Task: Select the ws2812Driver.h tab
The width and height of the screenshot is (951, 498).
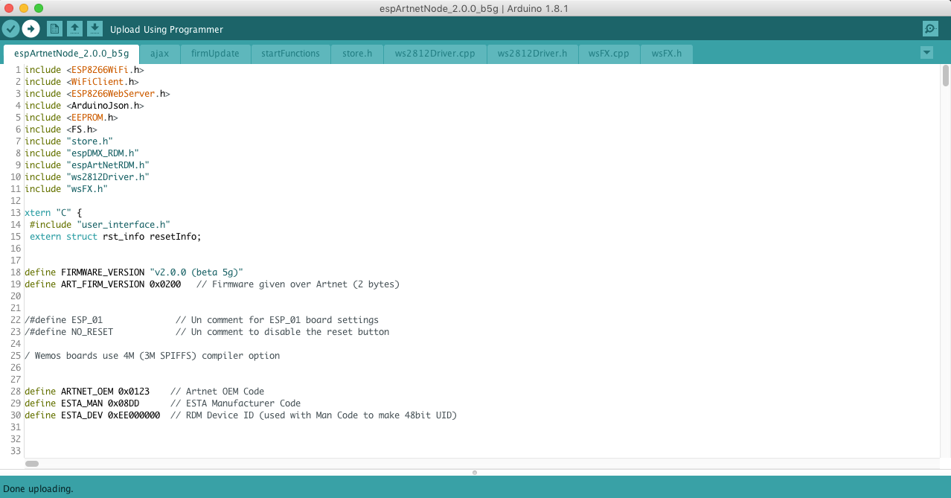Action: (x=532, y=54)
